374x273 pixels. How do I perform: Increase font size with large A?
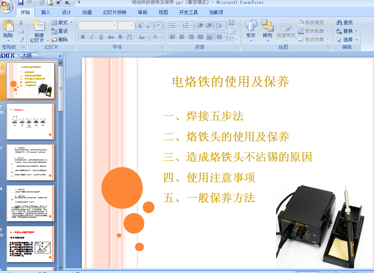[140, 26]
